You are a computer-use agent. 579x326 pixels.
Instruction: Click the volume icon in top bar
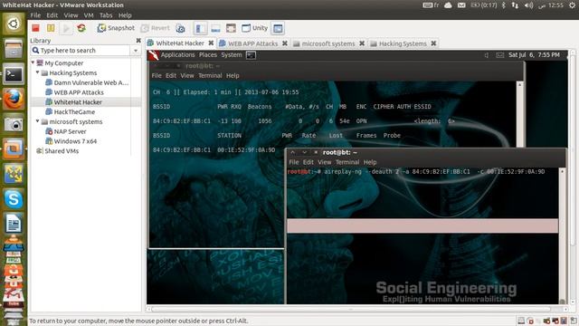point(528,5)
